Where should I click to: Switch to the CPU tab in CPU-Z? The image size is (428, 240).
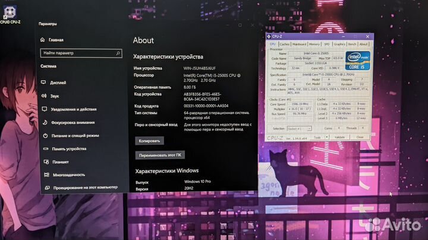[273, 44]
